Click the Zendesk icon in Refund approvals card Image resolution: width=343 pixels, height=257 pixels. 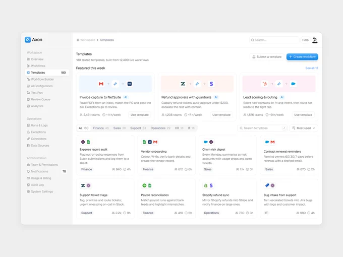click(x=183, y=84)
